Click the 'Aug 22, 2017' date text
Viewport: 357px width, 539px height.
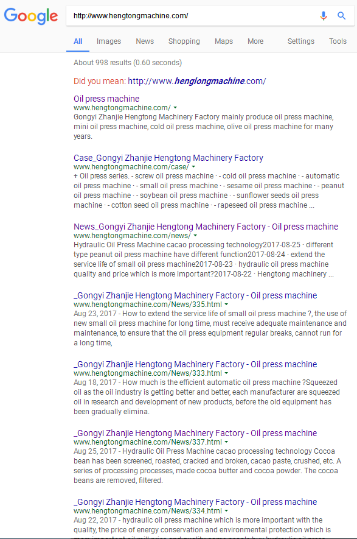click(95, 520)
